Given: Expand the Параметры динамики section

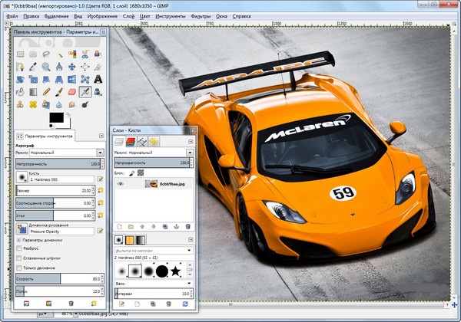Looking at the screenshot, I should (18, 240).
